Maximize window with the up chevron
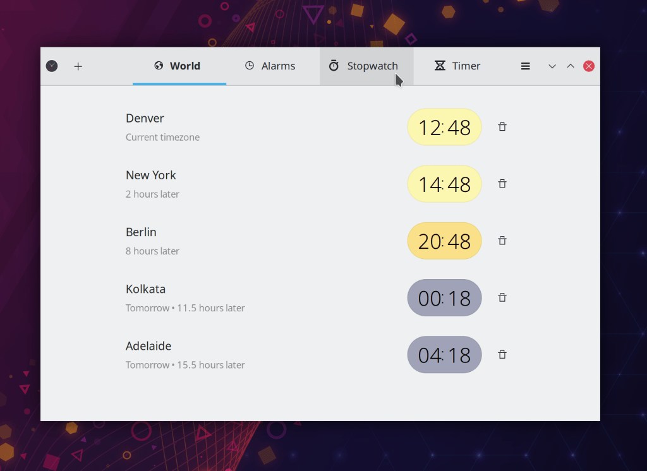This screenshot has width=647, height=471. [x=571, y=66]
